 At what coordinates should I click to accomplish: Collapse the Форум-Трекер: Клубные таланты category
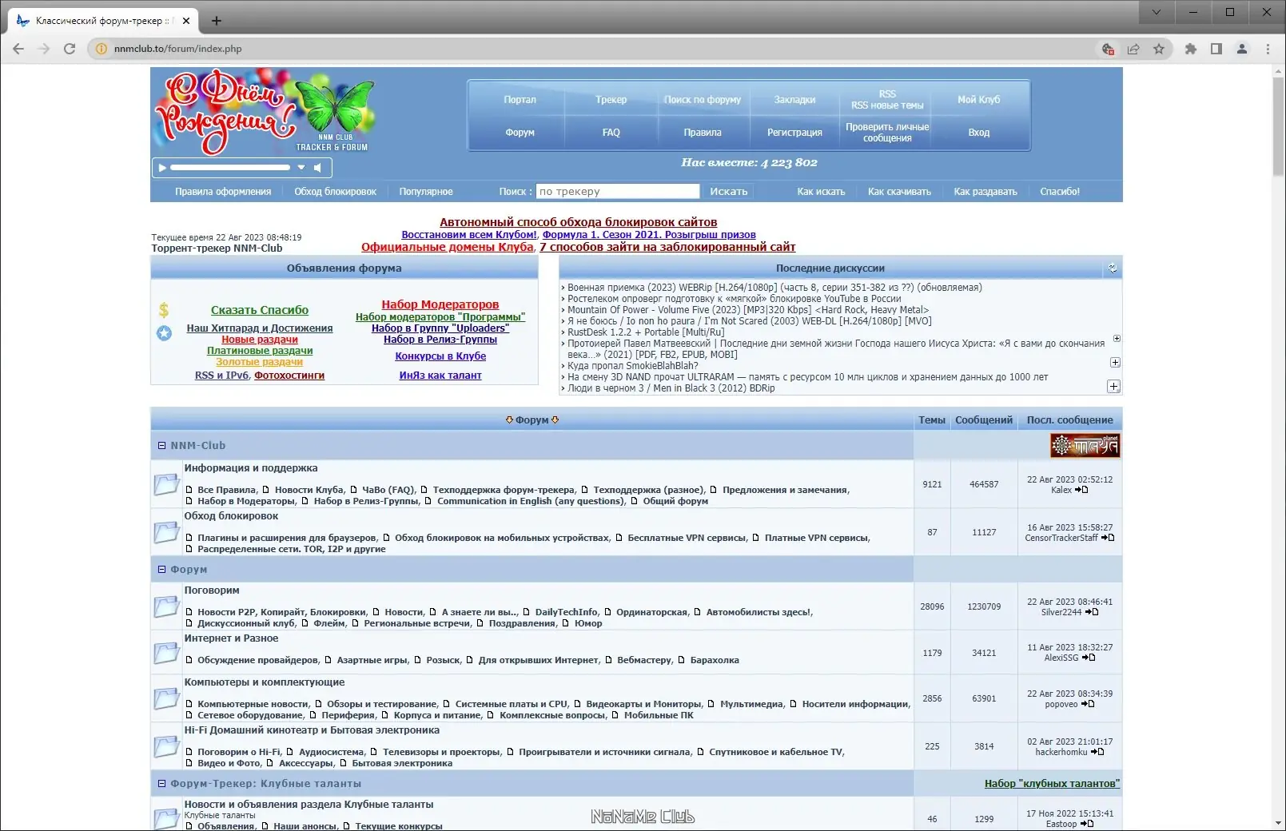(x=161, y=784)
